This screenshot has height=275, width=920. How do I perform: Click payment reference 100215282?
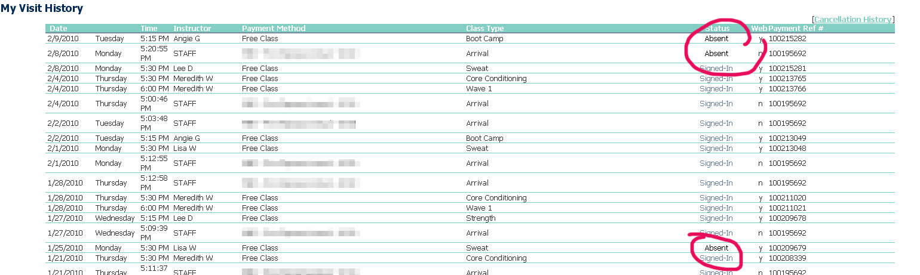coord(787,39)
